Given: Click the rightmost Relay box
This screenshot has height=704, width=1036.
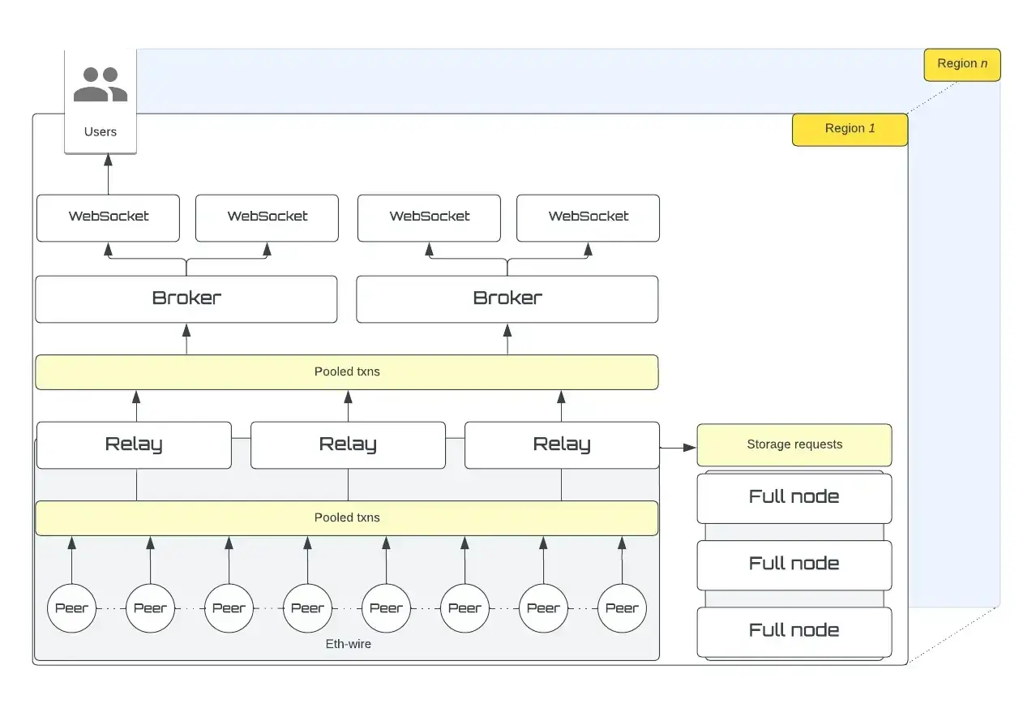Looking at the screenshot, I should [562, 444].
